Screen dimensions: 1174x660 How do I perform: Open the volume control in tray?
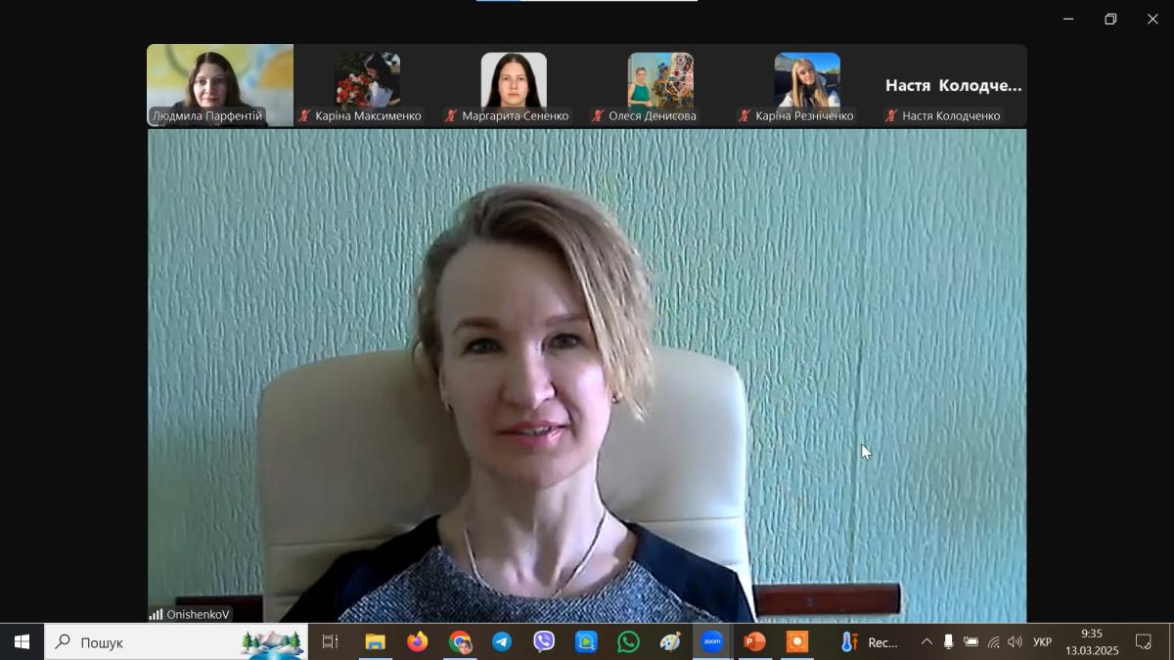[x=1015, y=642]
